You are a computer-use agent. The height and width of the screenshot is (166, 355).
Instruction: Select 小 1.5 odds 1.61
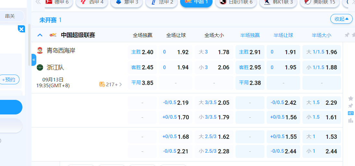(322, 117)
